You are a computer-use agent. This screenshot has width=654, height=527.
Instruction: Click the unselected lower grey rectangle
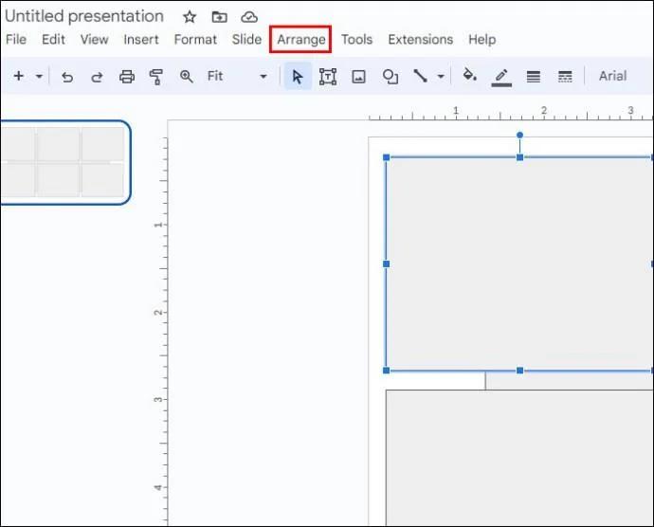click(519, 457)
